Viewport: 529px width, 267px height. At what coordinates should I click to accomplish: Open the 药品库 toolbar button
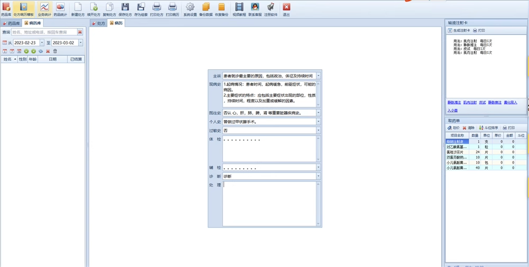coord(6,10)
